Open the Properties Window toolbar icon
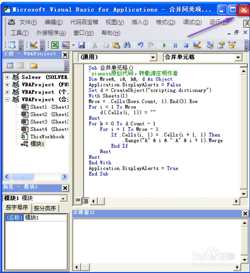Viewport: 250px width, 273px height. 221,45
